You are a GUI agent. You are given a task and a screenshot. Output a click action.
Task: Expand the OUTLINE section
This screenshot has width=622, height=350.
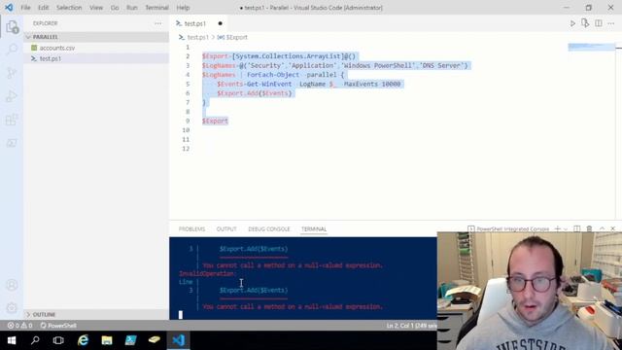point(96,314)
